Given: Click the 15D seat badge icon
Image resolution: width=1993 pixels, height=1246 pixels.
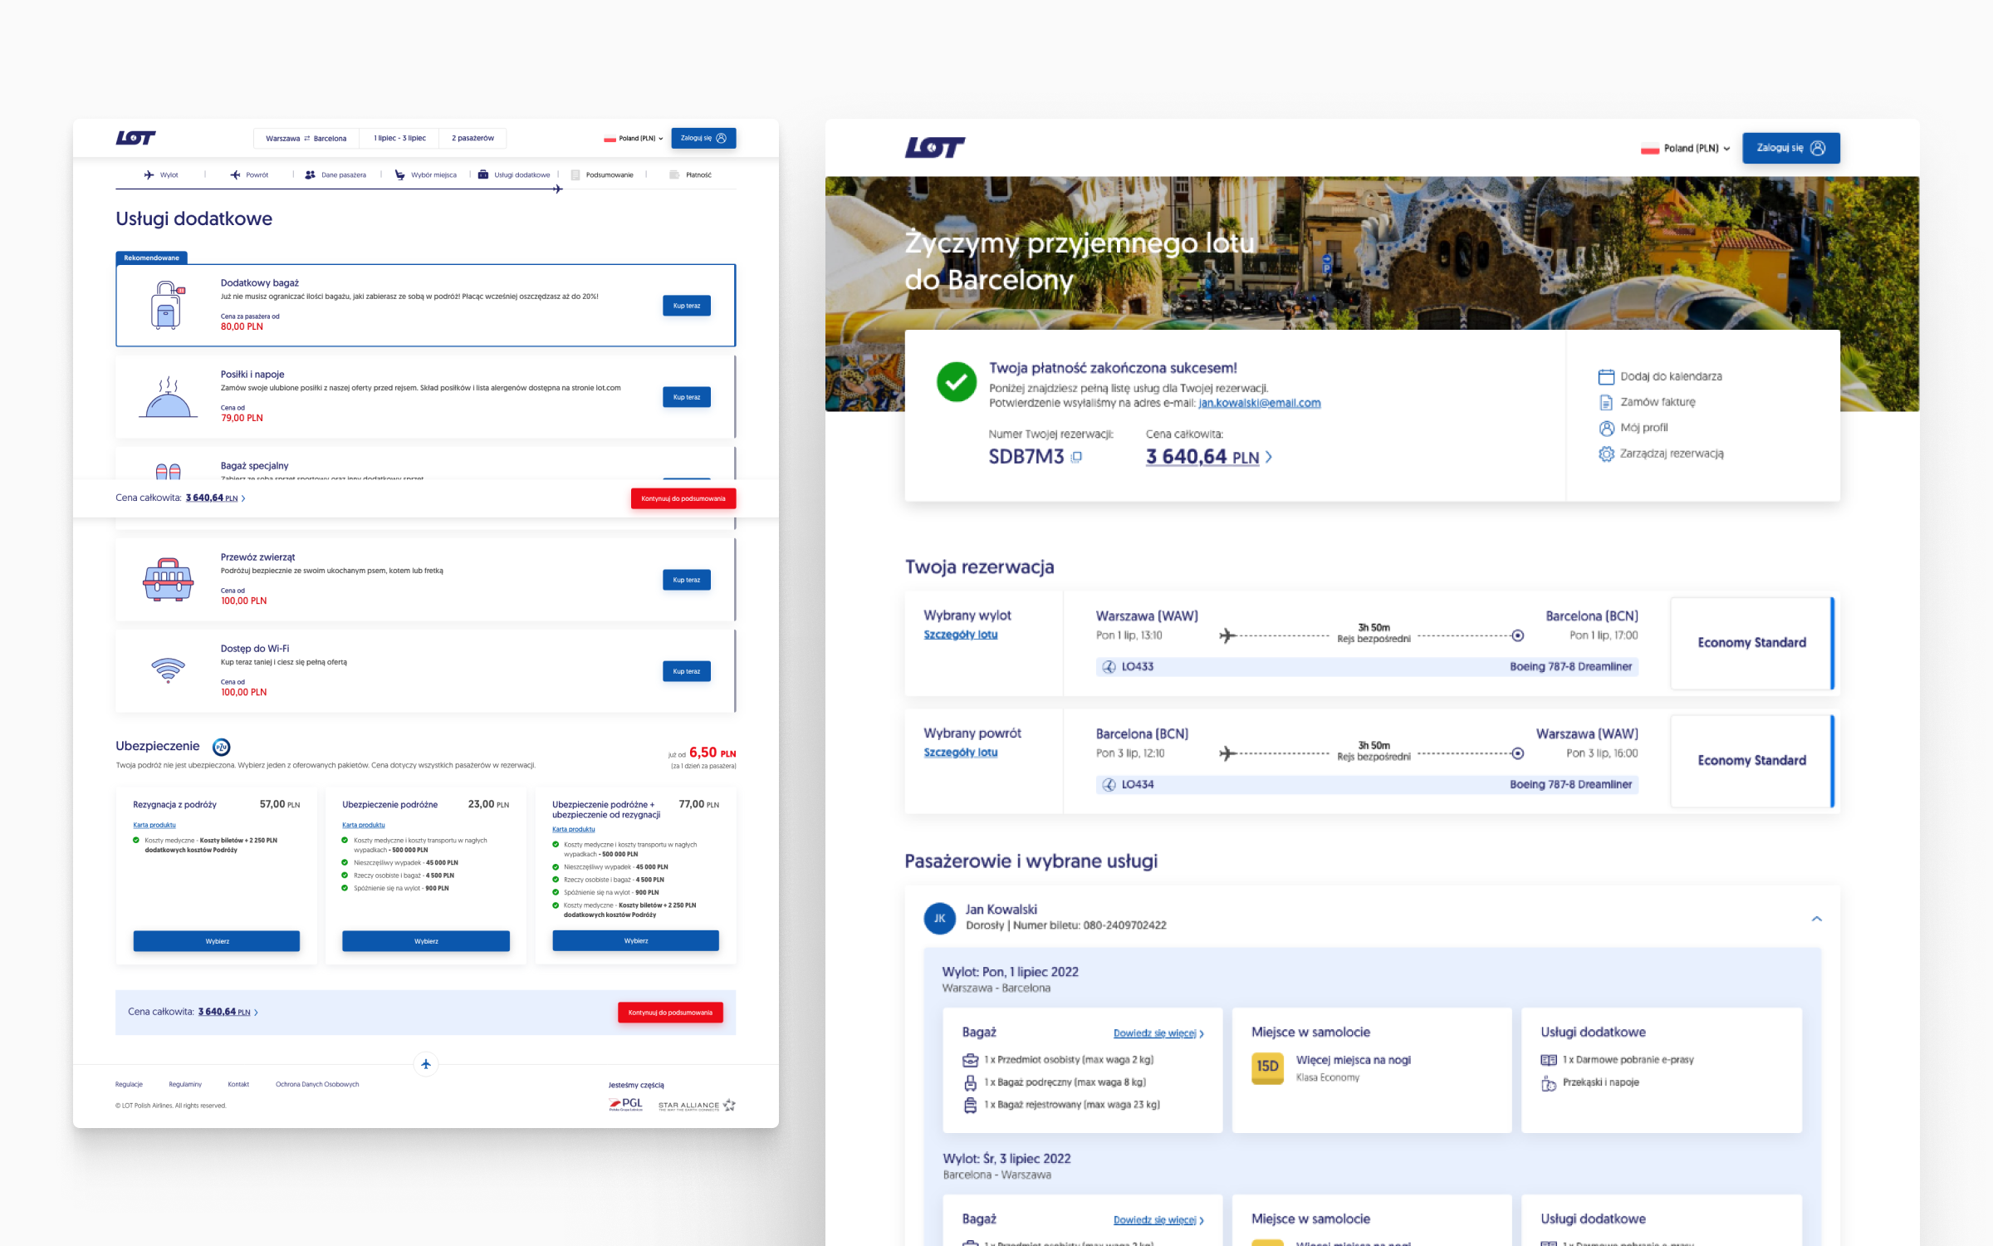Looking at the screenshot, I should (1267, 1067).
